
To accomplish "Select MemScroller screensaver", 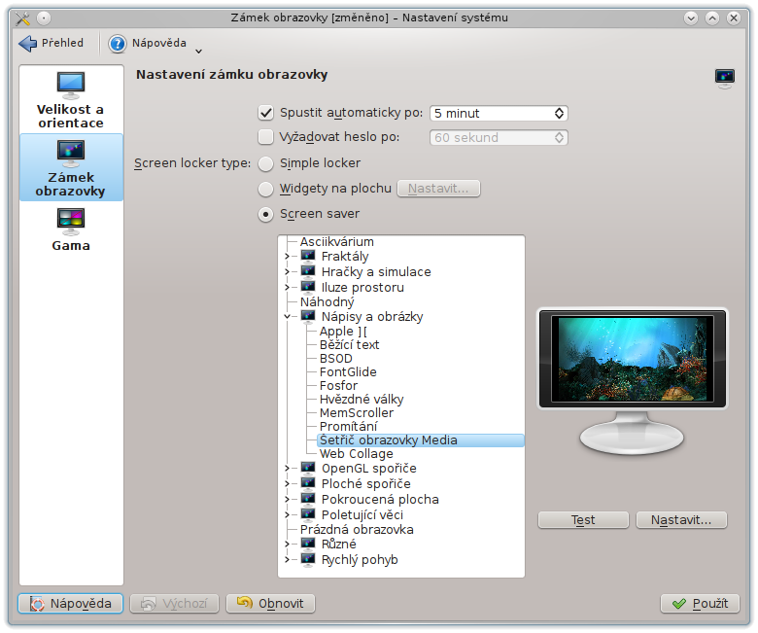I will 357,412.
